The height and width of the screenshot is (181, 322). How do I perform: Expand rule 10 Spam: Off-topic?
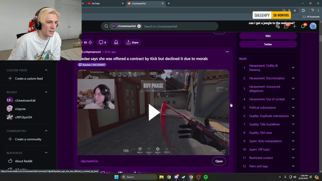[x=293, y=149]
